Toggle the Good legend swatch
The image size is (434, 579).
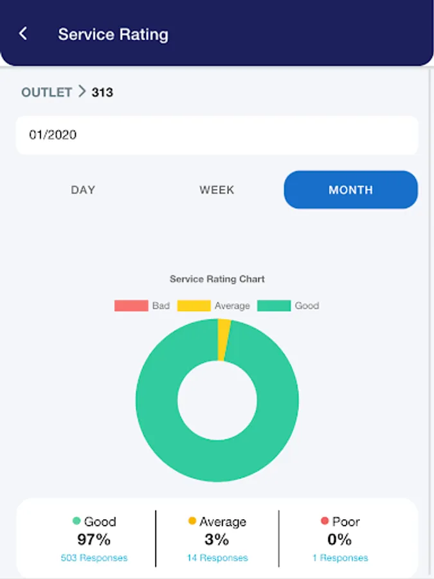coord(274,306)
